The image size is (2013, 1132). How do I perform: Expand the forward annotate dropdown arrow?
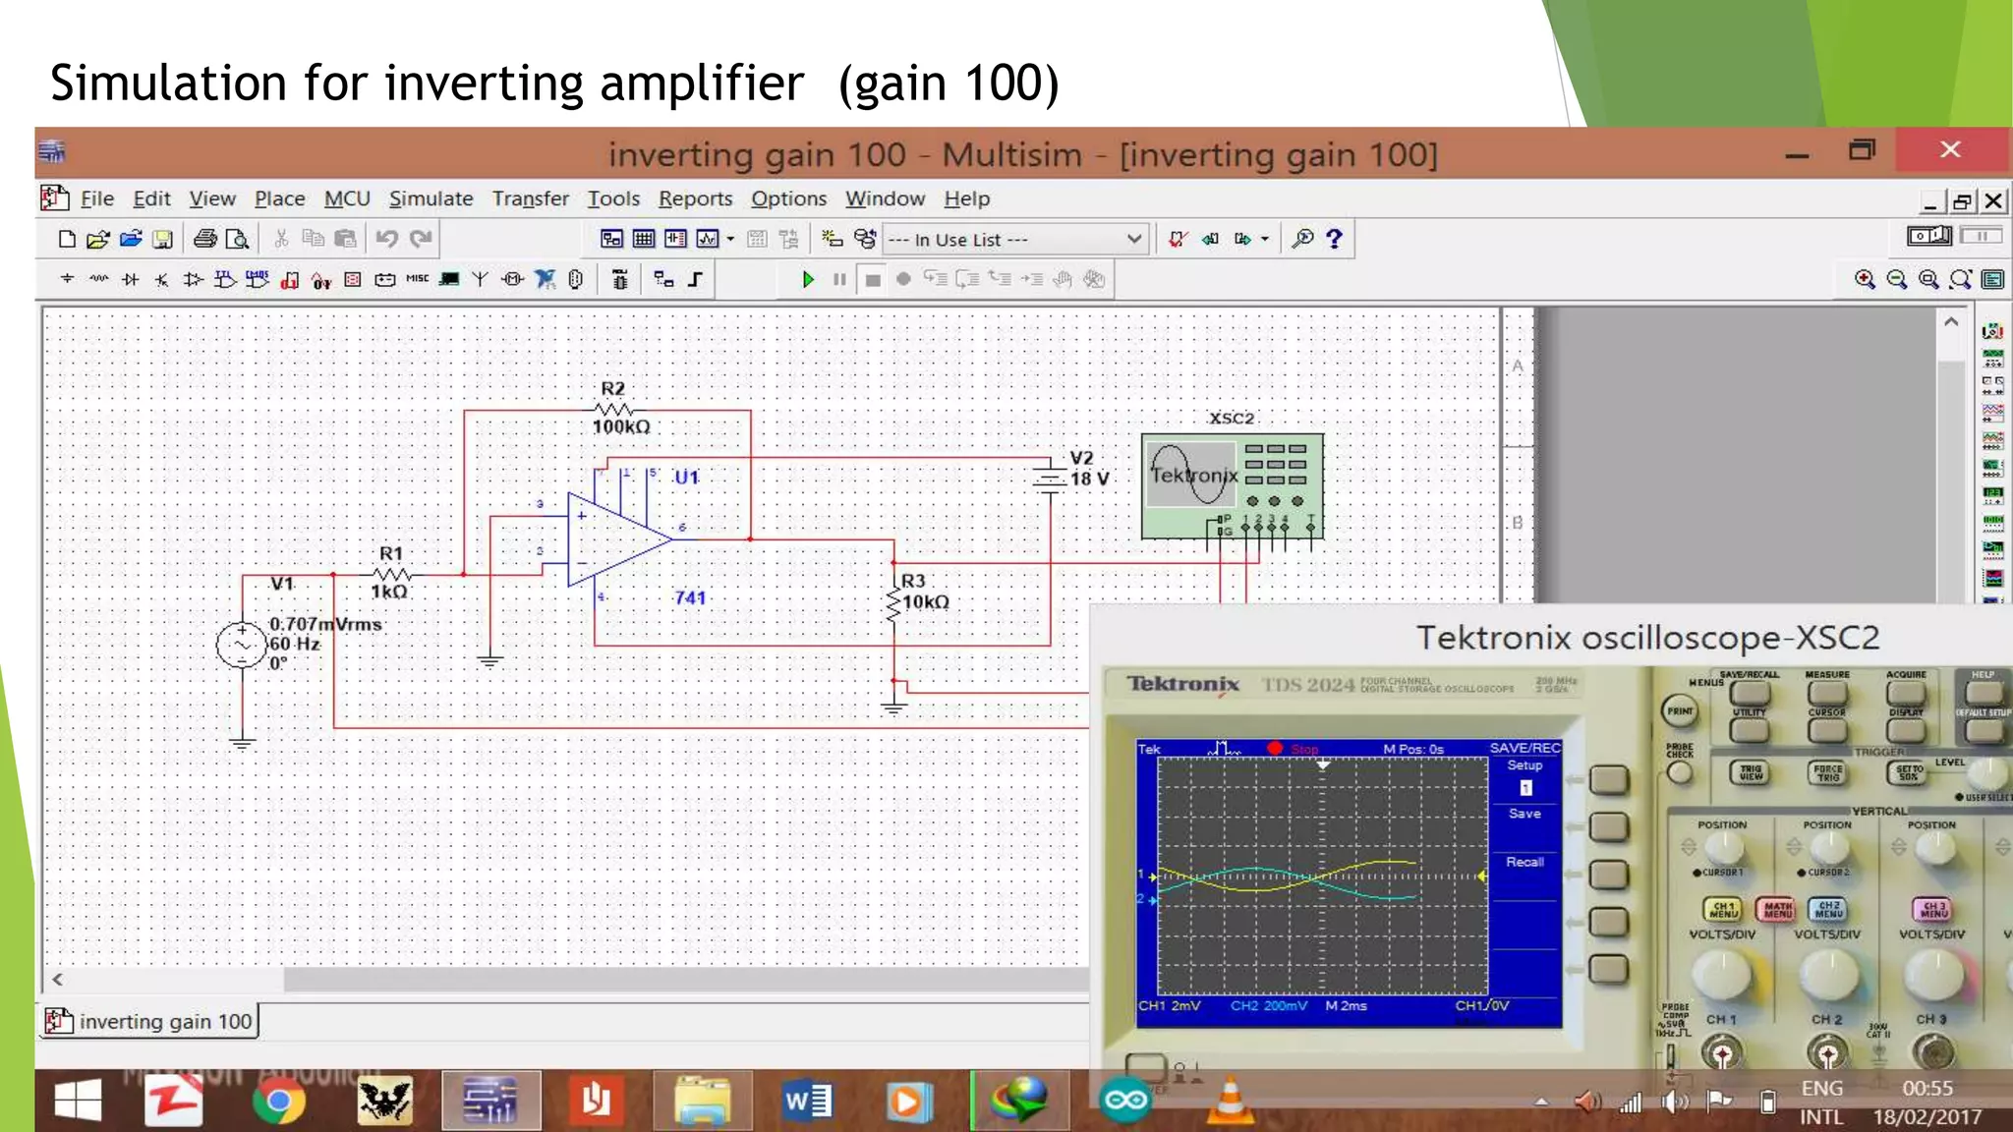(1265, 239)
